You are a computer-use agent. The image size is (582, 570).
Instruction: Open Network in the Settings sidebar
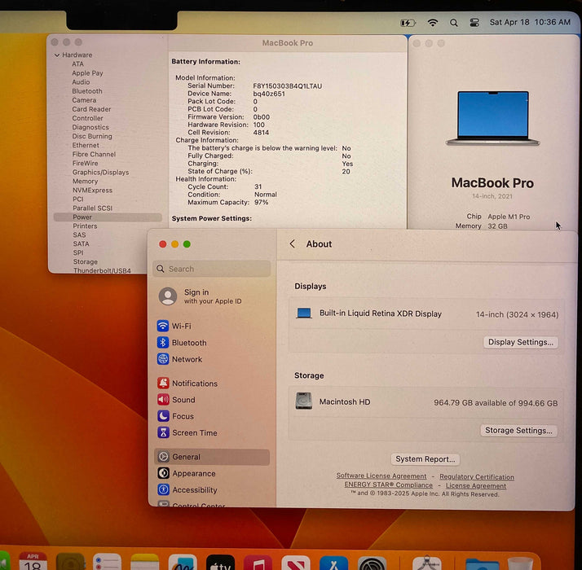212,359
